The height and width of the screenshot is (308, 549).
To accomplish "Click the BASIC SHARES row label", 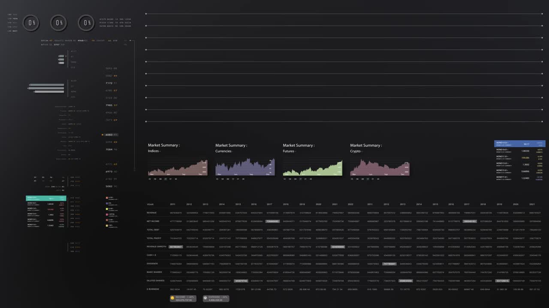I will point(154,272).
